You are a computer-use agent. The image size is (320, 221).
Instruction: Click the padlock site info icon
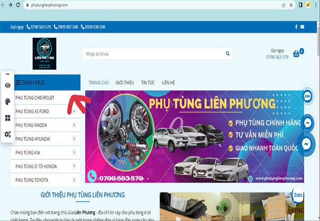(x=28, y=5)
